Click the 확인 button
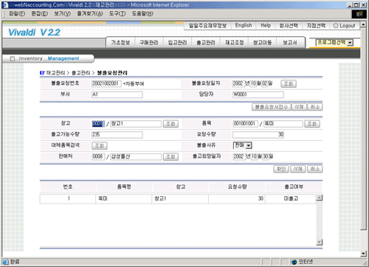 [x=281, y=169]
